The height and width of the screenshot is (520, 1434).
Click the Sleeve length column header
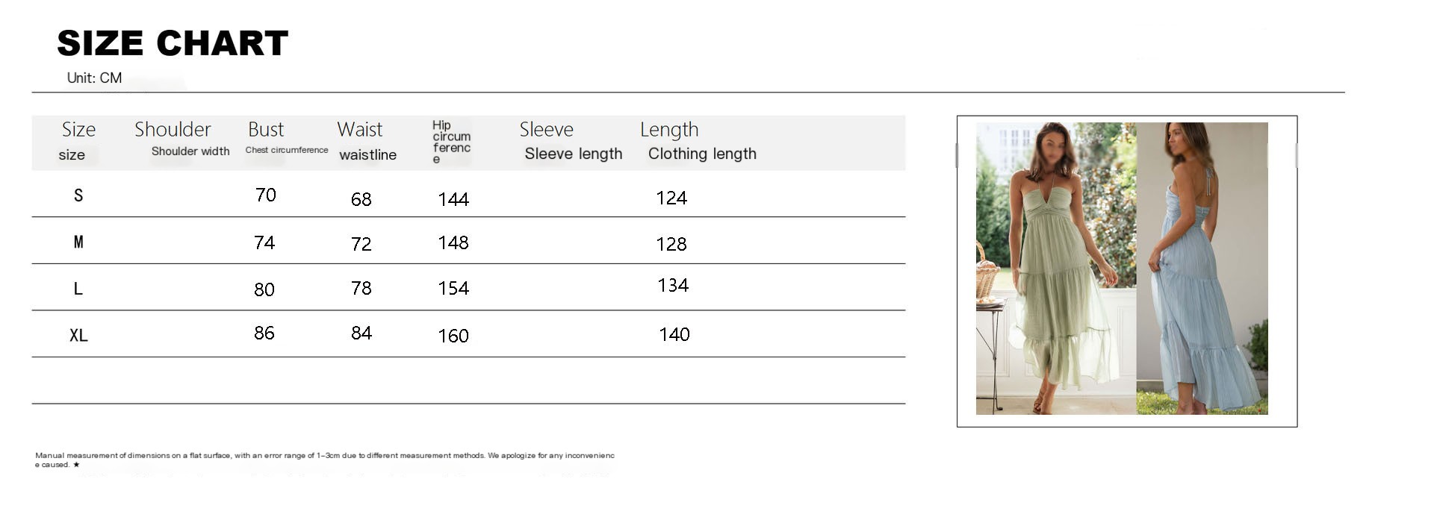[x=571, y=141]
